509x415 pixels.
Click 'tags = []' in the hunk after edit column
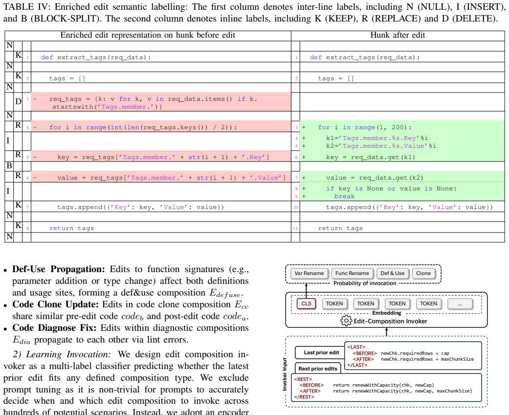click(x=336, y=78)
